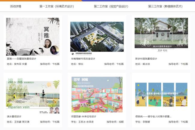Open the 滨水景观设计 title link
Screen dimensions: 195x130
click(14, 116)
